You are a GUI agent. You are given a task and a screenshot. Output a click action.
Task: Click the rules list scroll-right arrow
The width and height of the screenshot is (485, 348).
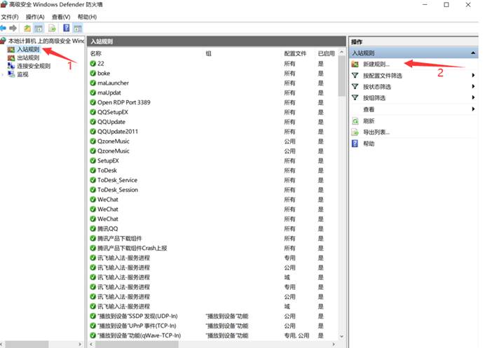point(334,344)
